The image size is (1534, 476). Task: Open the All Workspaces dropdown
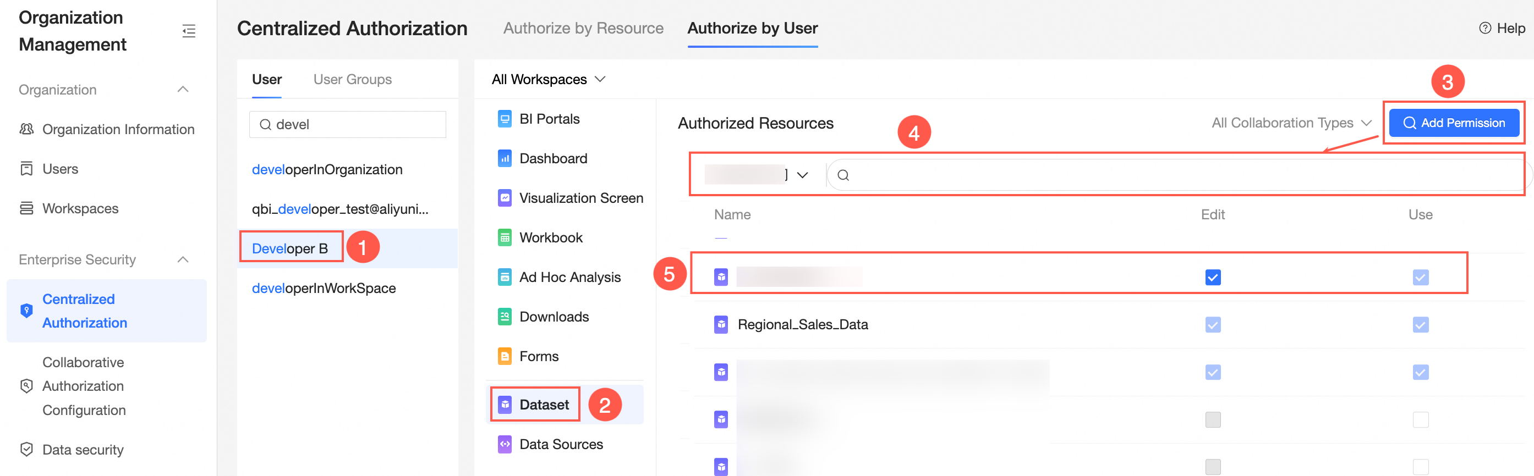pos(549,79)
